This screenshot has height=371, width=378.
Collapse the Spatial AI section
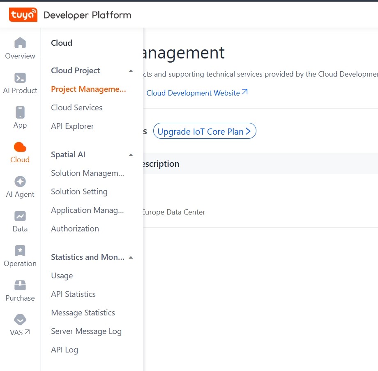coord(131,155)
